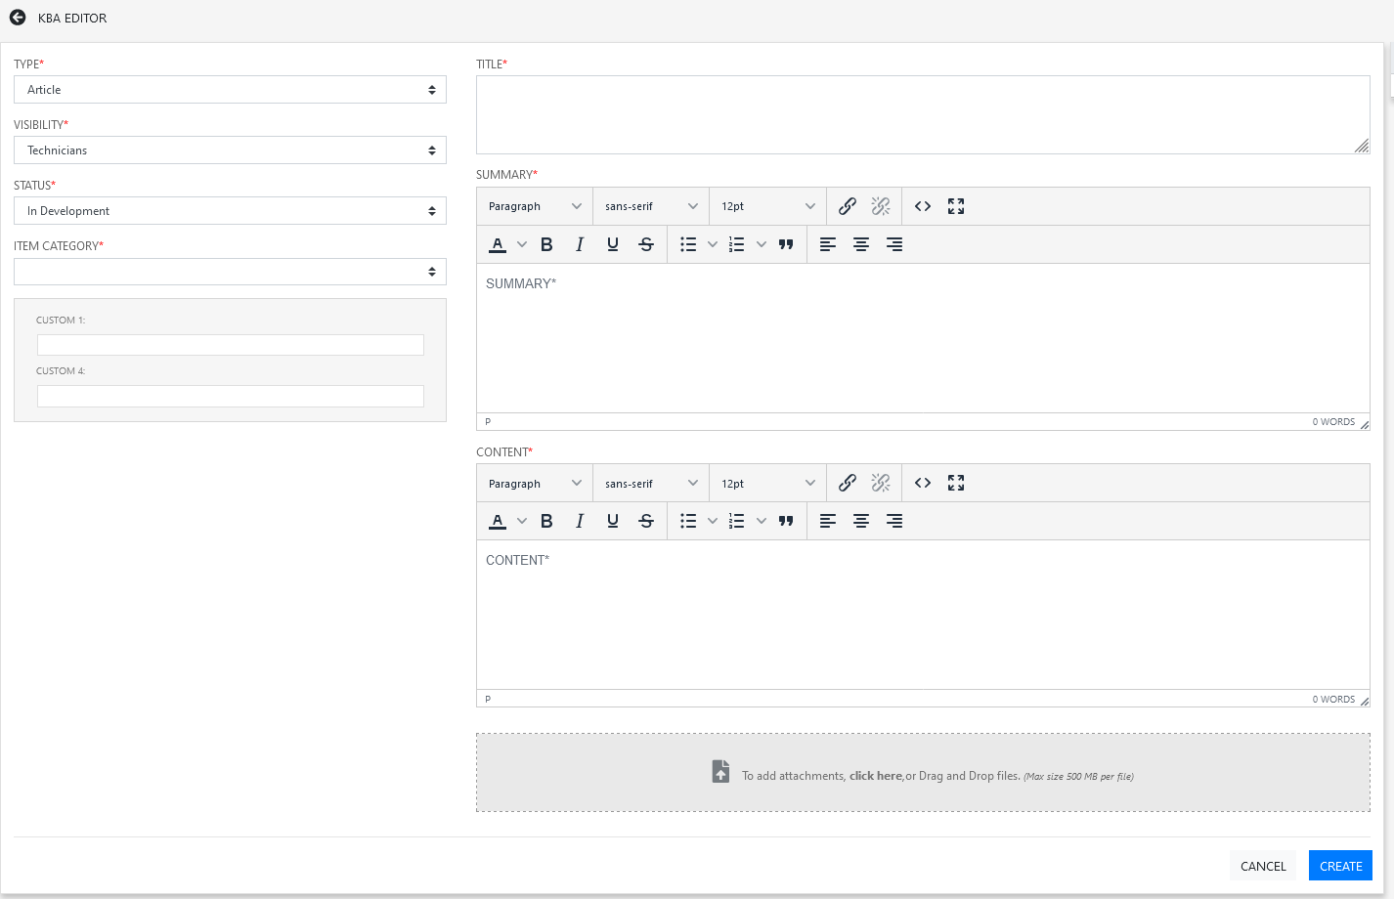Screen dimensions: 1394x899
Task: Expand the Item Category dropdown
Action: [230, 272]
